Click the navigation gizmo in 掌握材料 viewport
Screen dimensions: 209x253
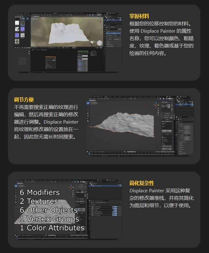pos(100,20)
